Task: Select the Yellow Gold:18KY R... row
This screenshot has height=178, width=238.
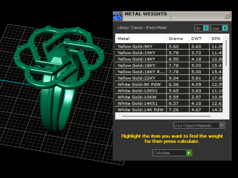Action: 169,72
